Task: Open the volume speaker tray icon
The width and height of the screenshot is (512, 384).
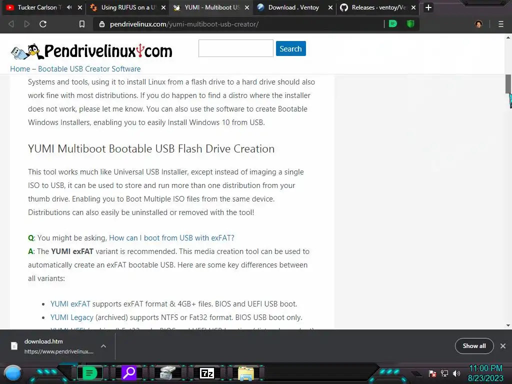Action: click(456, 373)
